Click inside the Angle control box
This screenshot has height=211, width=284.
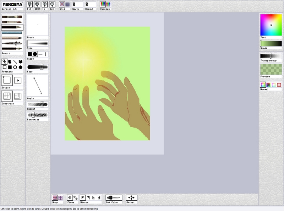38,86
